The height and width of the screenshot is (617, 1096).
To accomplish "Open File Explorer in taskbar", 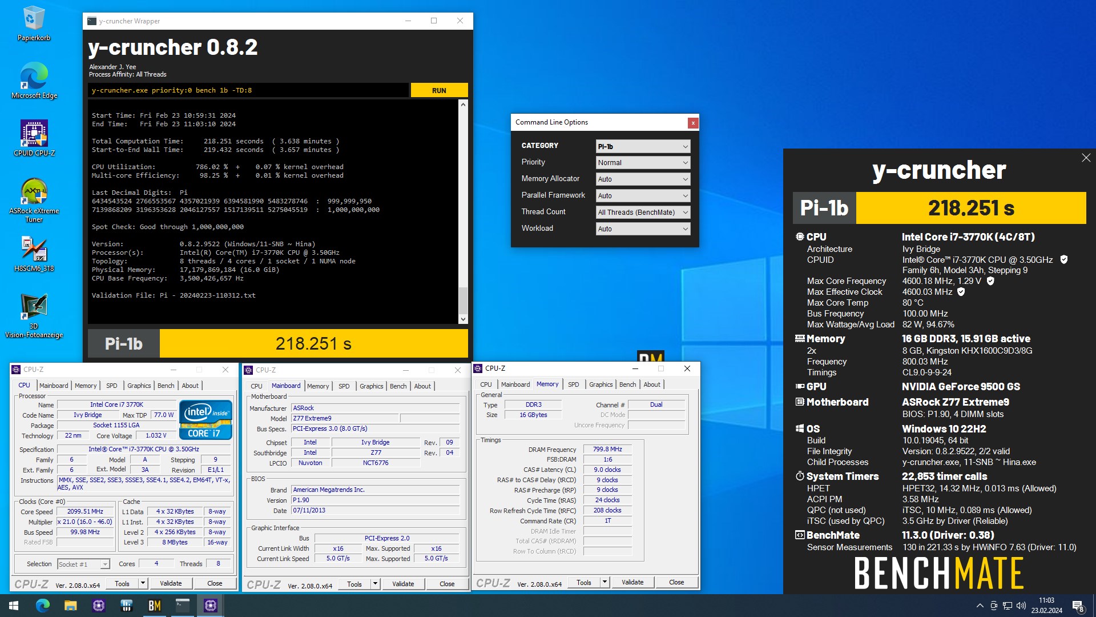I will pyautogui.click(x=70, y=606).
